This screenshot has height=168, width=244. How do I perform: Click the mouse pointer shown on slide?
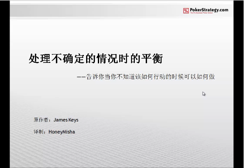pos(204,94)
